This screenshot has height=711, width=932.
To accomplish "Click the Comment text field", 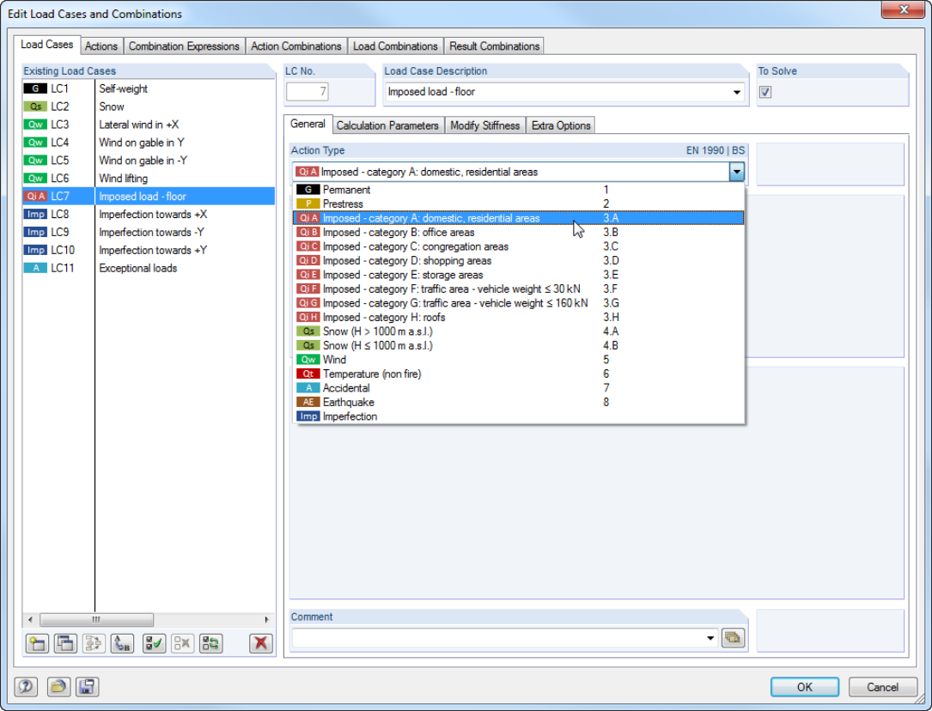I will coord(497,638).
